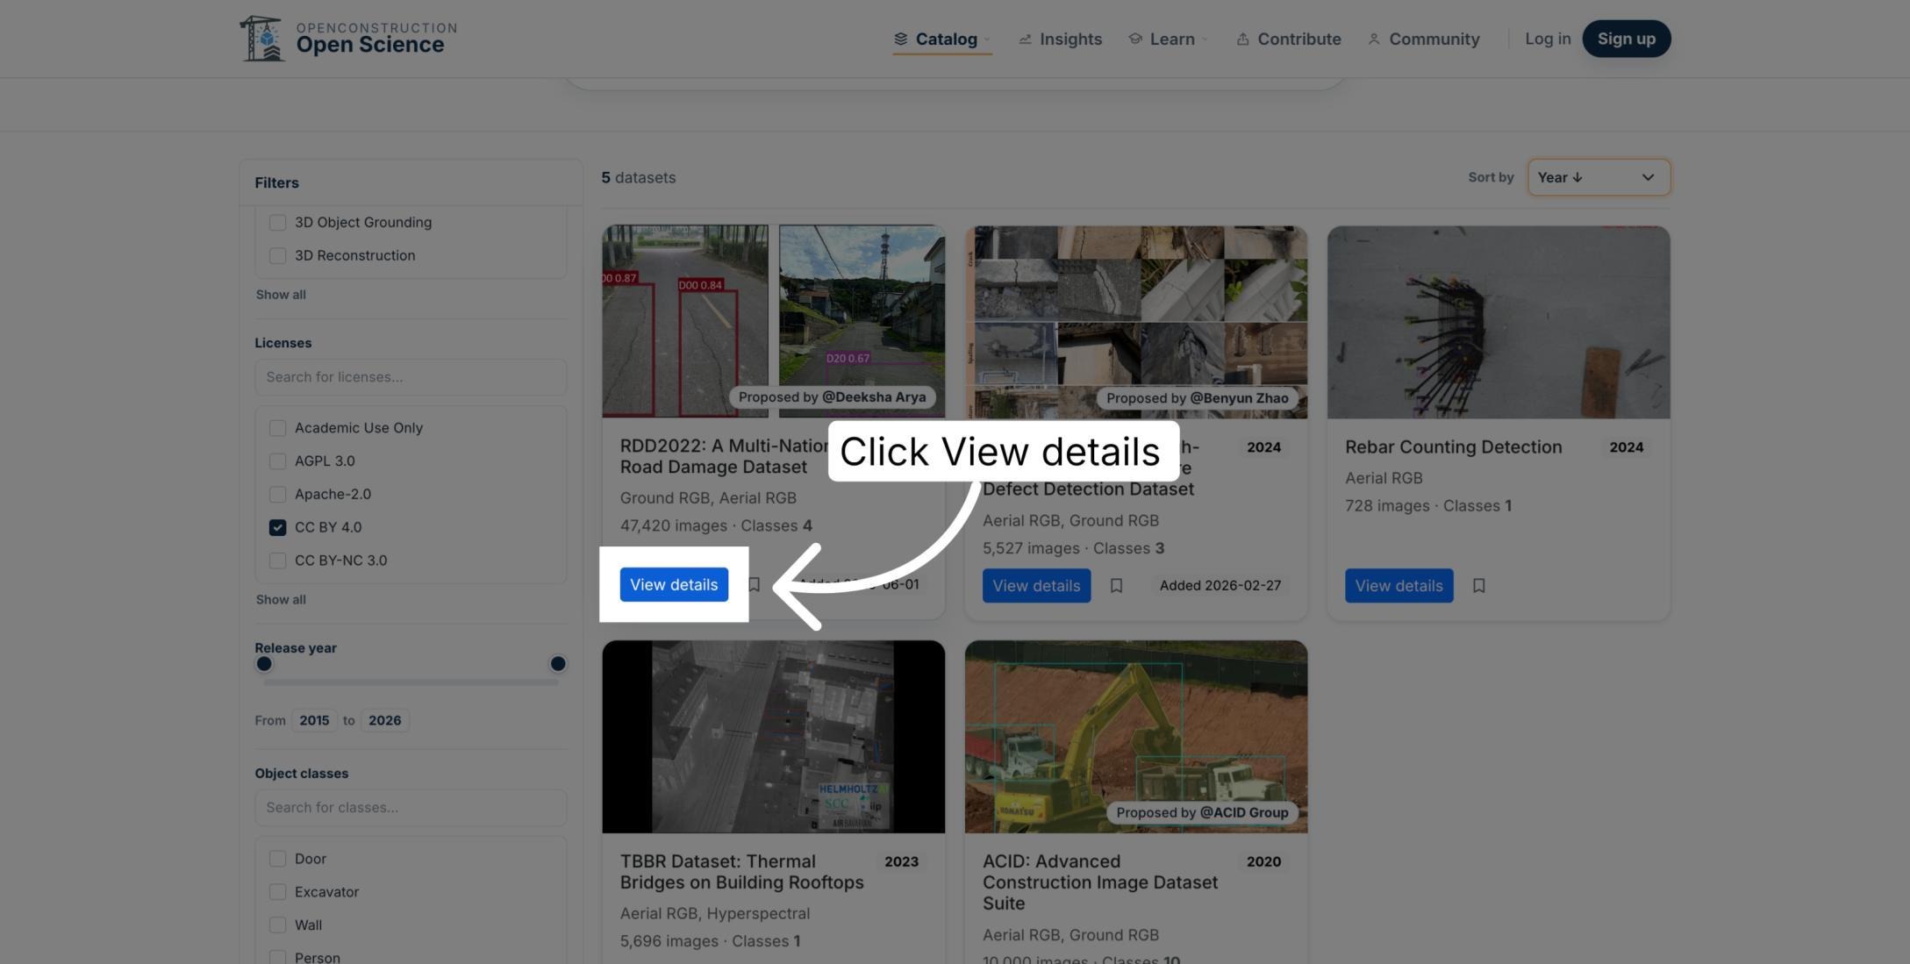Click the @Benyun Zhao proposer tag
The height and width of the screenshot is (964, 1910).
click(1197, 398)
